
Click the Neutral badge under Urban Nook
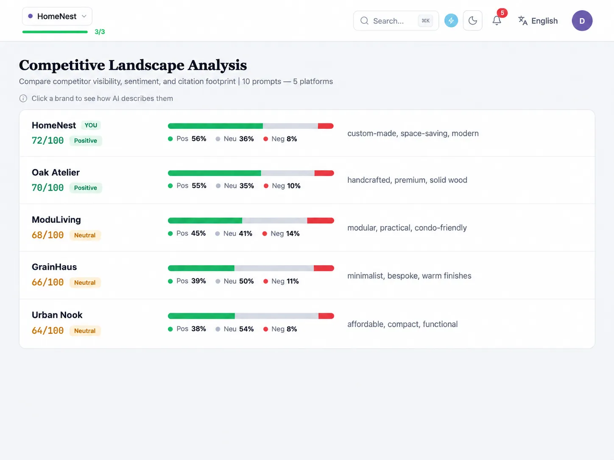tap(85, 331)
